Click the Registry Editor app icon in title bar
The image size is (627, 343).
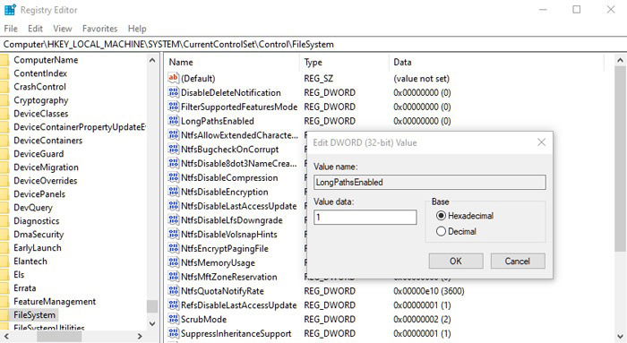(10, 10)
